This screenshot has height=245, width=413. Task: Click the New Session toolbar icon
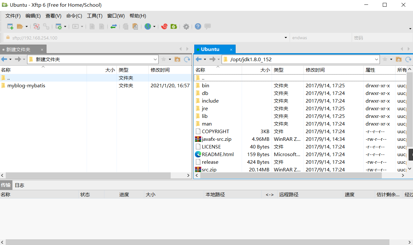click(10, 26)
